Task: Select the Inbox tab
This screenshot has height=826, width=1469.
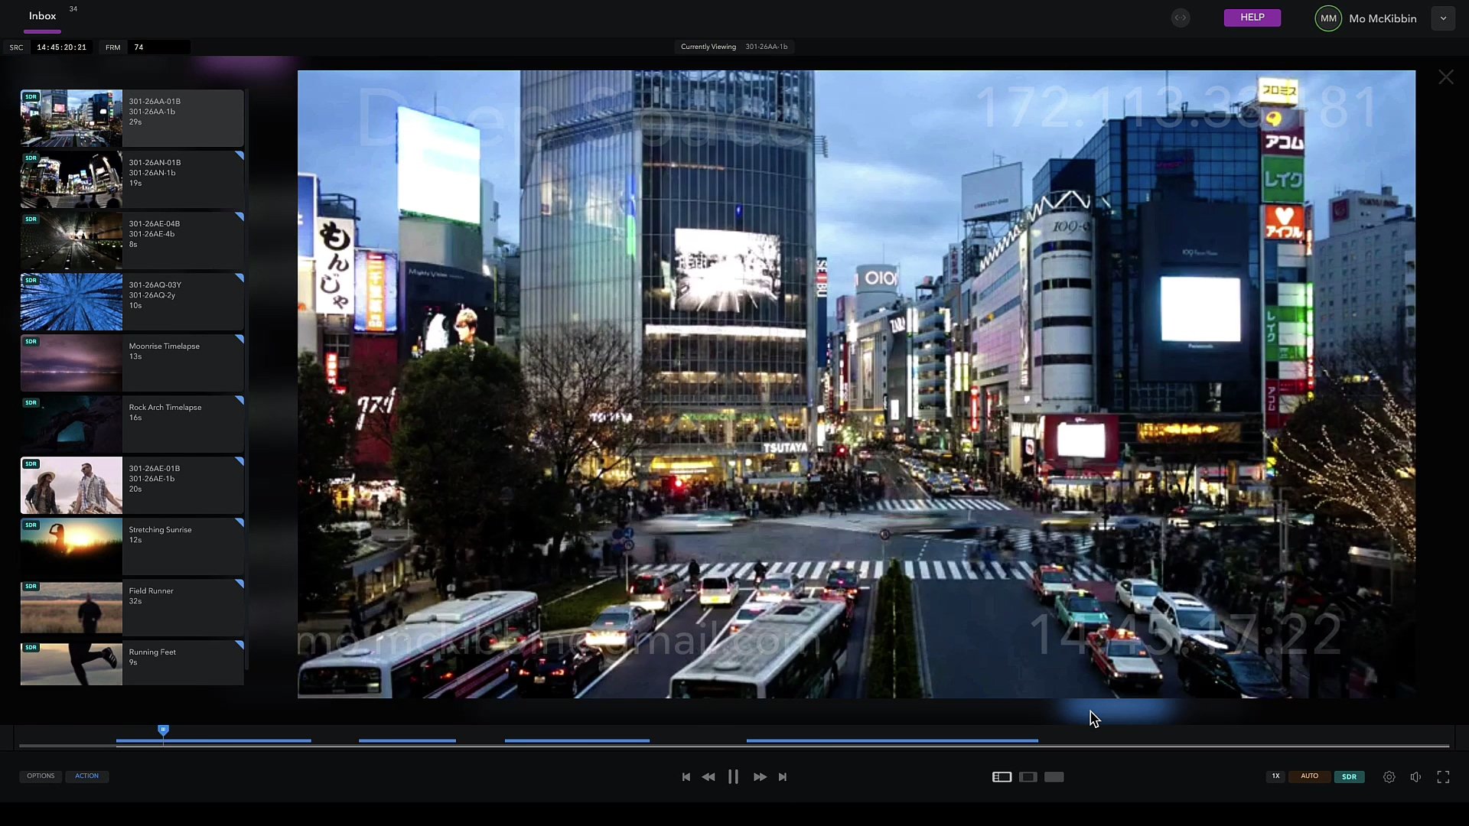Action: click(41, 15)
